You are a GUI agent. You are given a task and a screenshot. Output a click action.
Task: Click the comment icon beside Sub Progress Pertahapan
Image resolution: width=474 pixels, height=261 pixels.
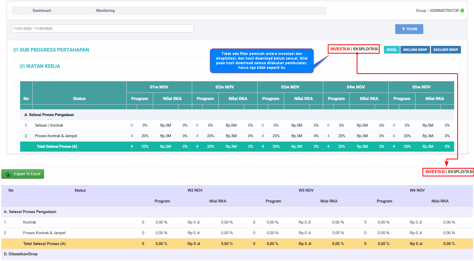point(16,50)
